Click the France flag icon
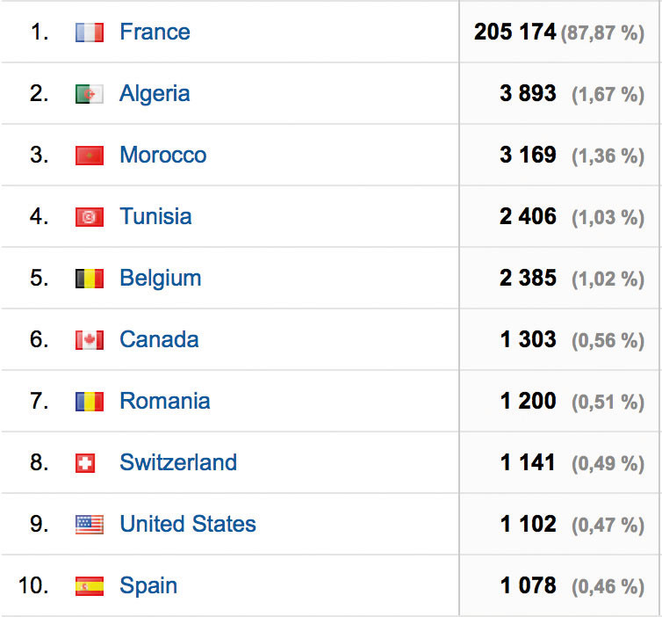The image size is (662, 617). pos(90,33)
